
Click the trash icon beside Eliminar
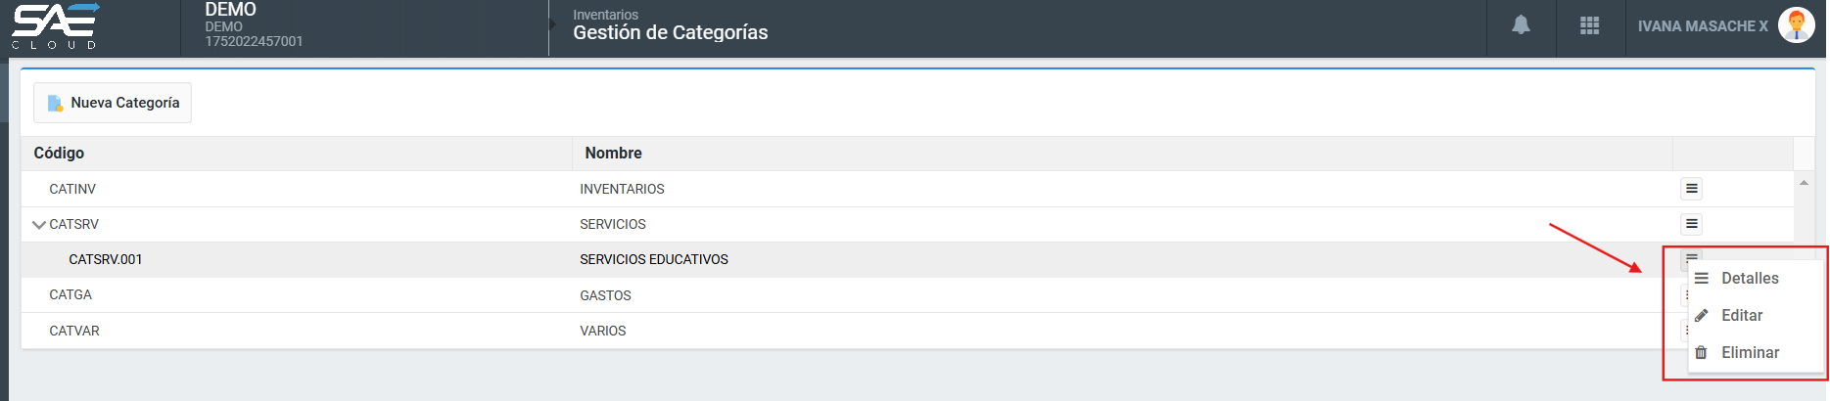tap(1702, 352)
